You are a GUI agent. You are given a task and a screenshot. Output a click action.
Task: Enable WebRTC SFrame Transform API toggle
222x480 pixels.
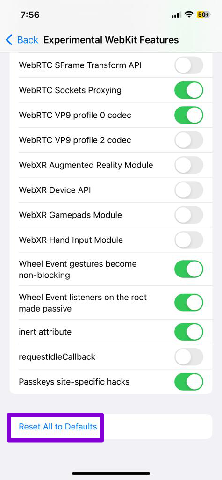pos(189,65)
